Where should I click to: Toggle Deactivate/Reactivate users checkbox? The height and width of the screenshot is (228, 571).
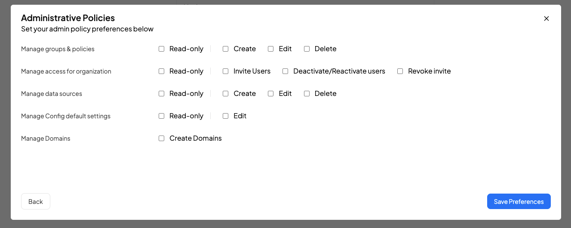coord(285,71)
